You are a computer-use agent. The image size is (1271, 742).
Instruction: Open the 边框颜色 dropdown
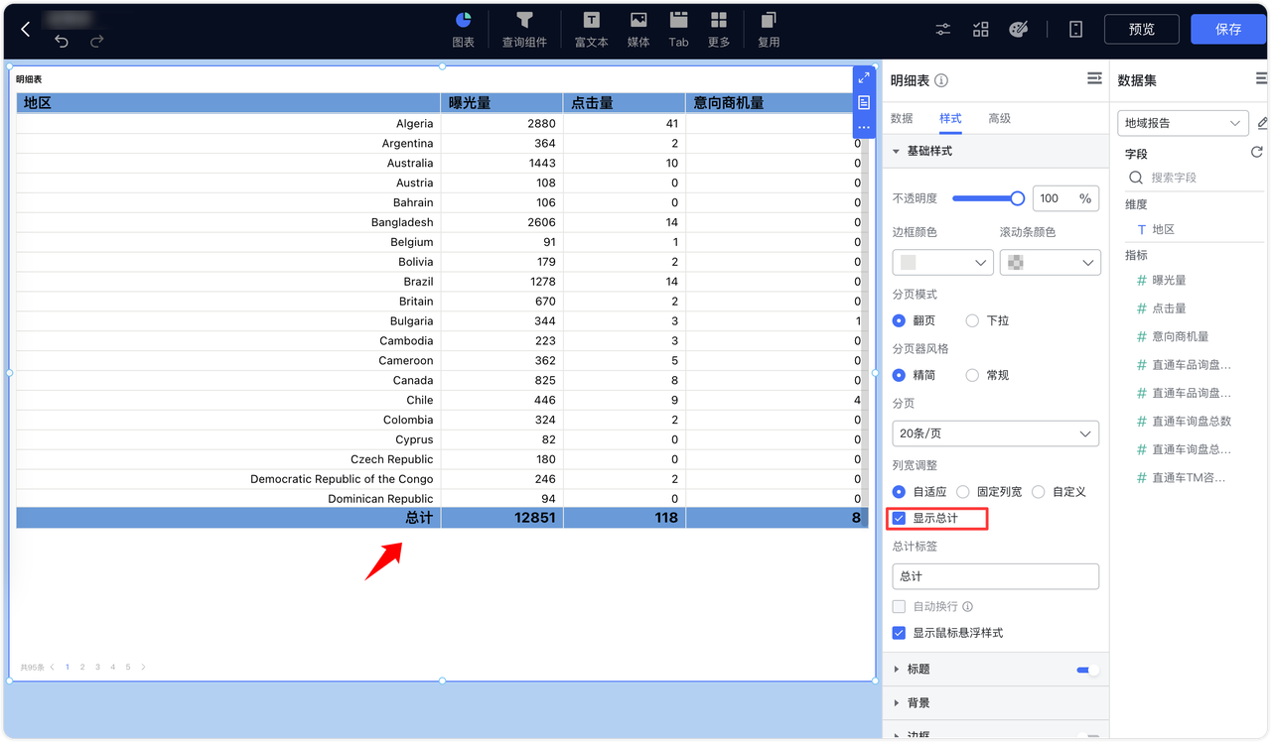[x=943, y=262]
